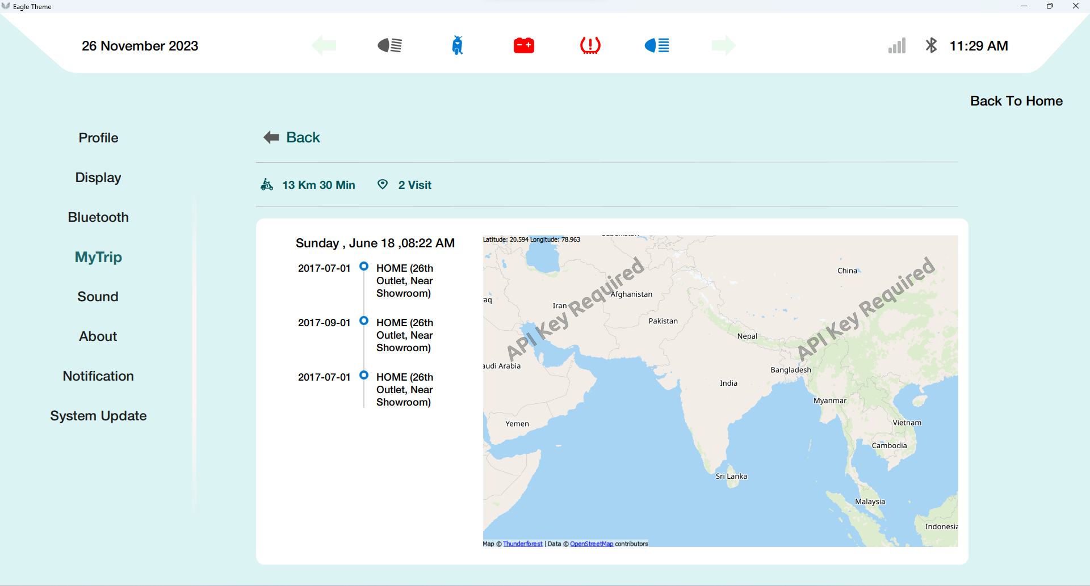The height and width of the screenshot is (586, 1090).
Task: Click the Bluetooth status icon
Action: (x=931, y=45)
